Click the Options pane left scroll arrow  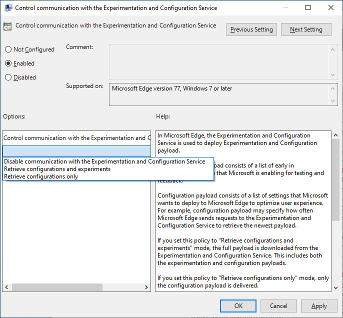[6, 287]
